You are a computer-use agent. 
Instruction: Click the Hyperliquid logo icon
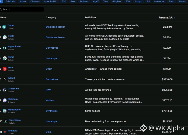(5, 48)
